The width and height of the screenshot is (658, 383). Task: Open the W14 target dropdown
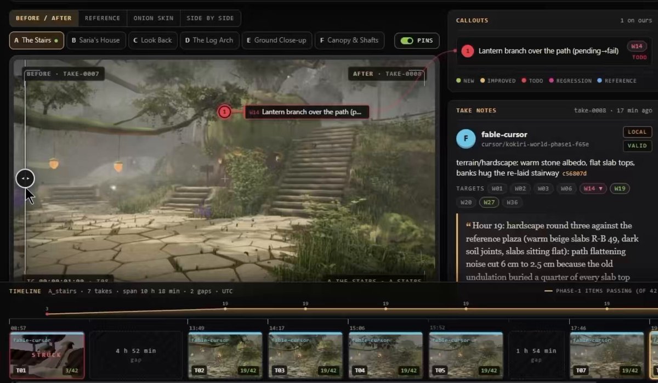tap(592, 188)
